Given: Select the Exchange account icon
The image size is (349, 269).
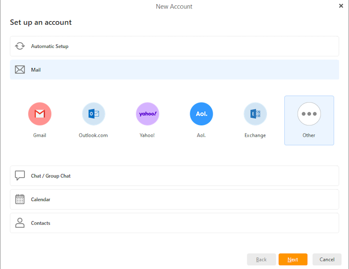Looking at the screenshot, I should (x=255, y=114).
